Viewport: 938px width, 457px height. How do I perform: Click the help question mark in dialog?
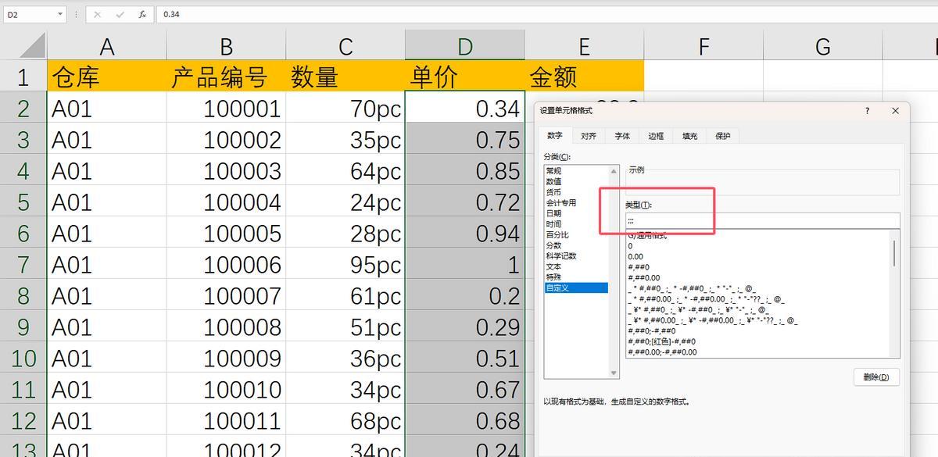click(x=867, y=111)
